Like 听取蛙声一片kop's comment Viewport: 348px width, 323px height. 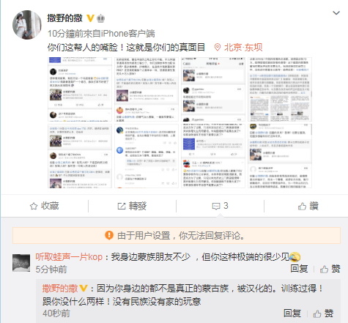(x=330, y=269)
